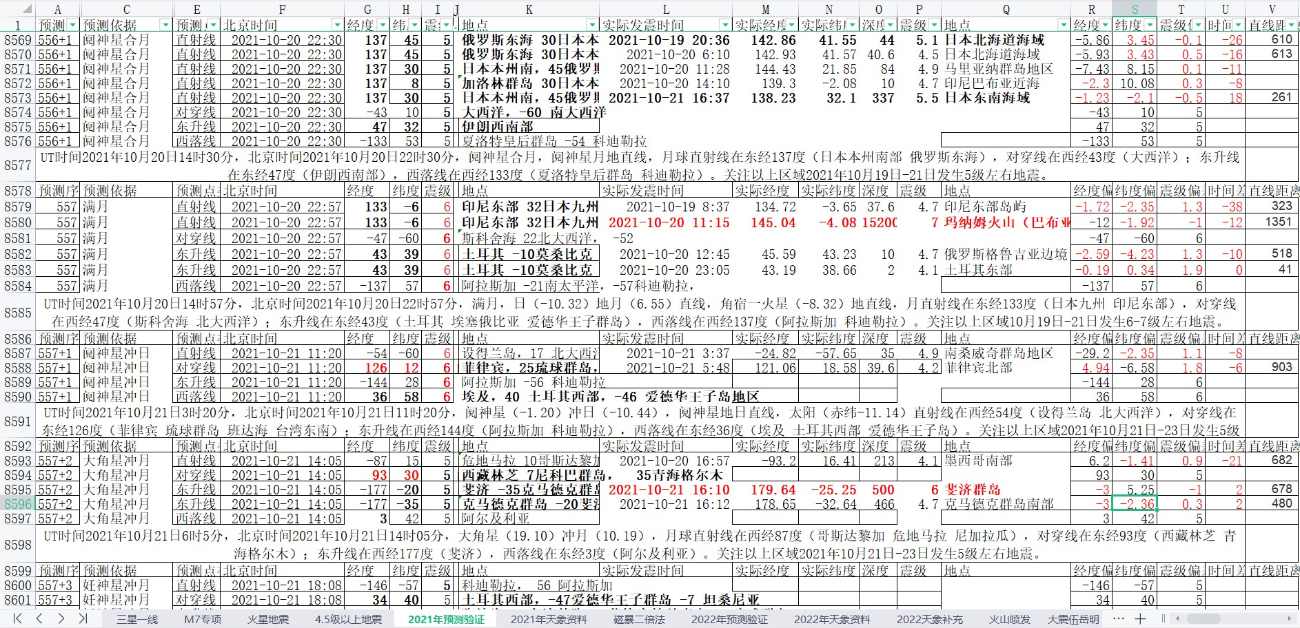Click distance value 1351 in row 8580
The height and width of the screenshot is (628, 1300).
click(x=1272, y=222)
